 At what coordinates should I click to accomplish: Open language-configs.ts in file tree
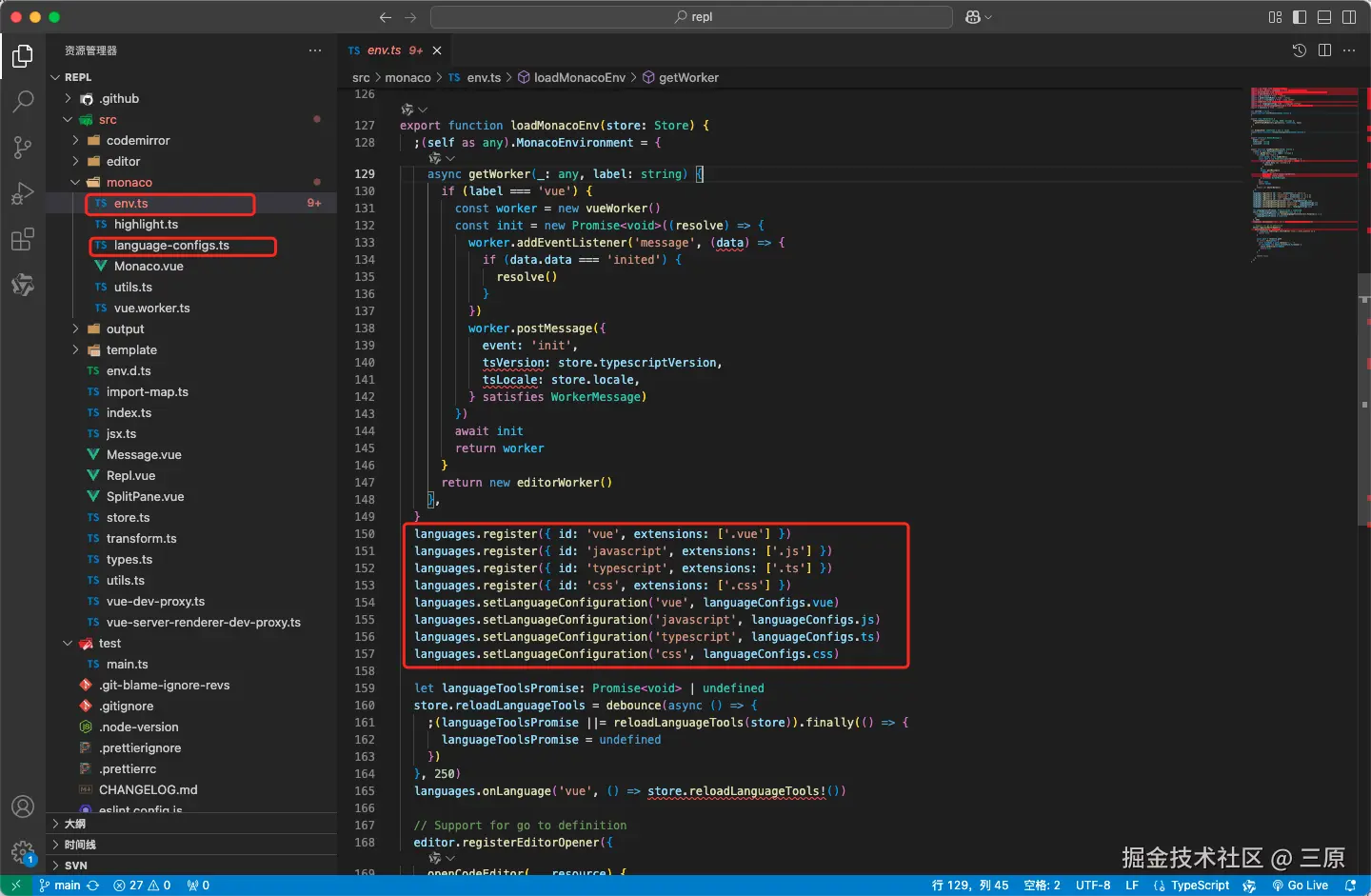click(171, 246)
